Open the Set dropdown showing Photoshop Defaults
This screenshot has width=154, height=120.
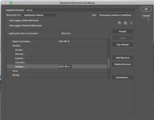coord(116,15)
